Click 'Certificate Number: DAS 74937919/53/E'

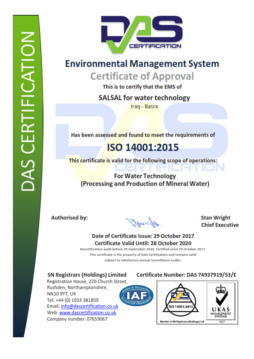pyautogui.click(x=186, y=275)
